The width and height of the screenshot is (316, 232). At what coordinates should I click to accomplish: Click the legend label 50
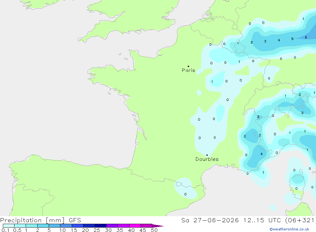coord(154,230)
